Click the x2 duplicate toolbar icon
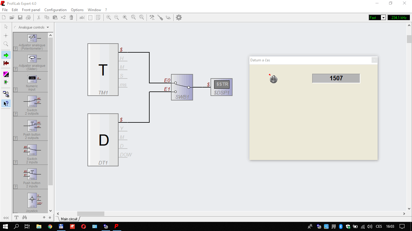The height and width of the screenshot is (231, 412). point(63,17)
